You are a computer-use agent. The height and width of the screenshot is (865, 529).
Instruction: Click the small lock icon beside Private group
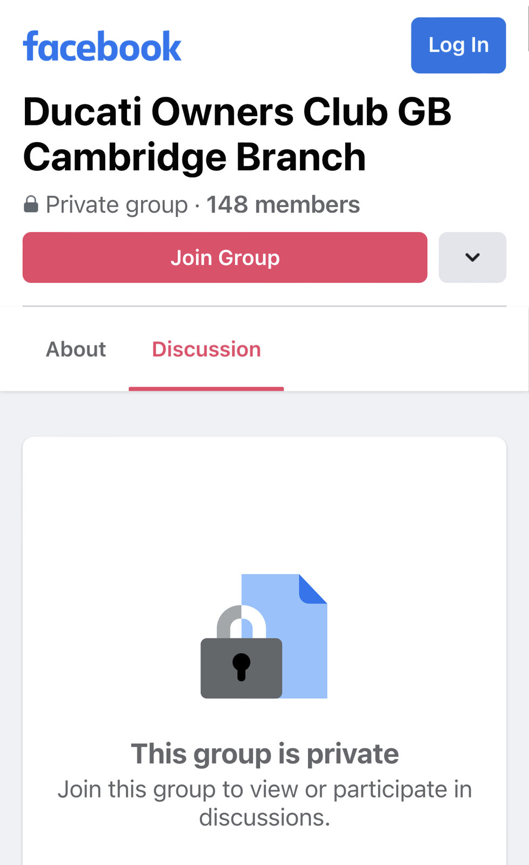(x=31, y=204)
